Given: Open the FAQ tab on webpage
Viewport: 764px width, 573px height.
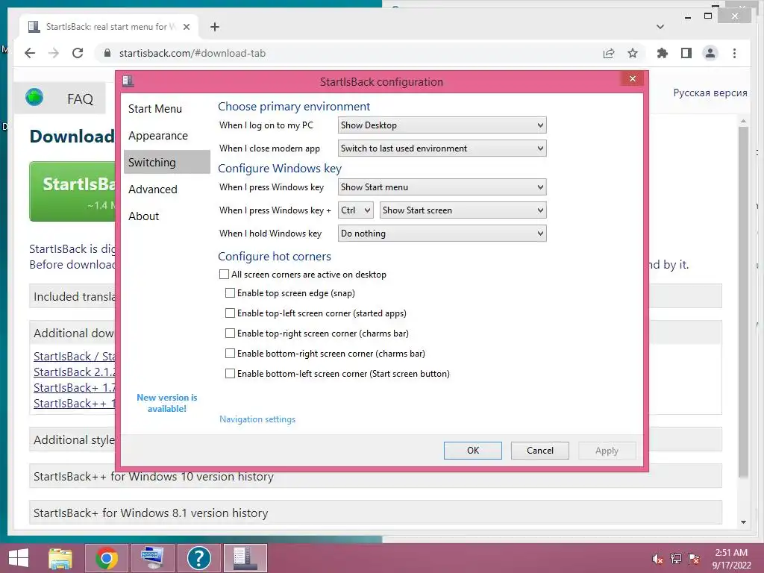Looking at the screenshot, I should [80, 99].
